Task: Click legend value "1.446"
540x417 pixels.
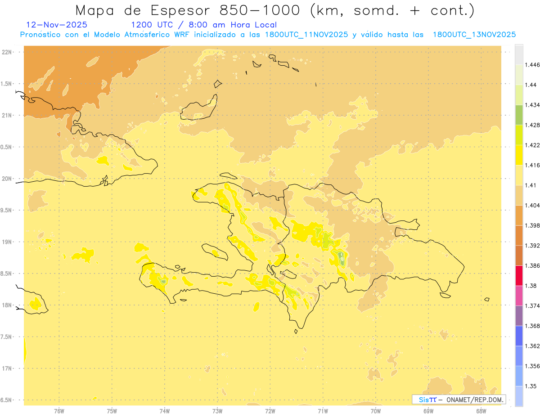Action: (x=533, y=65)
